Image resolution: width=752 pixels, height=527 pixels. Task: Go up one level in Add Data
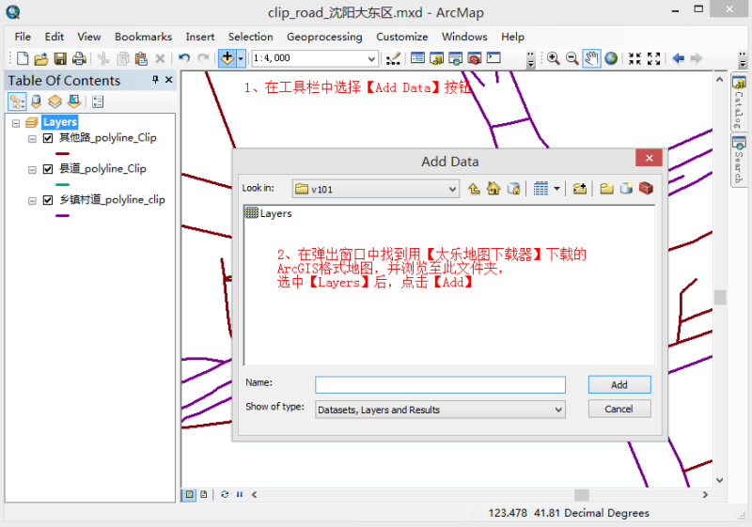(474, 189)
